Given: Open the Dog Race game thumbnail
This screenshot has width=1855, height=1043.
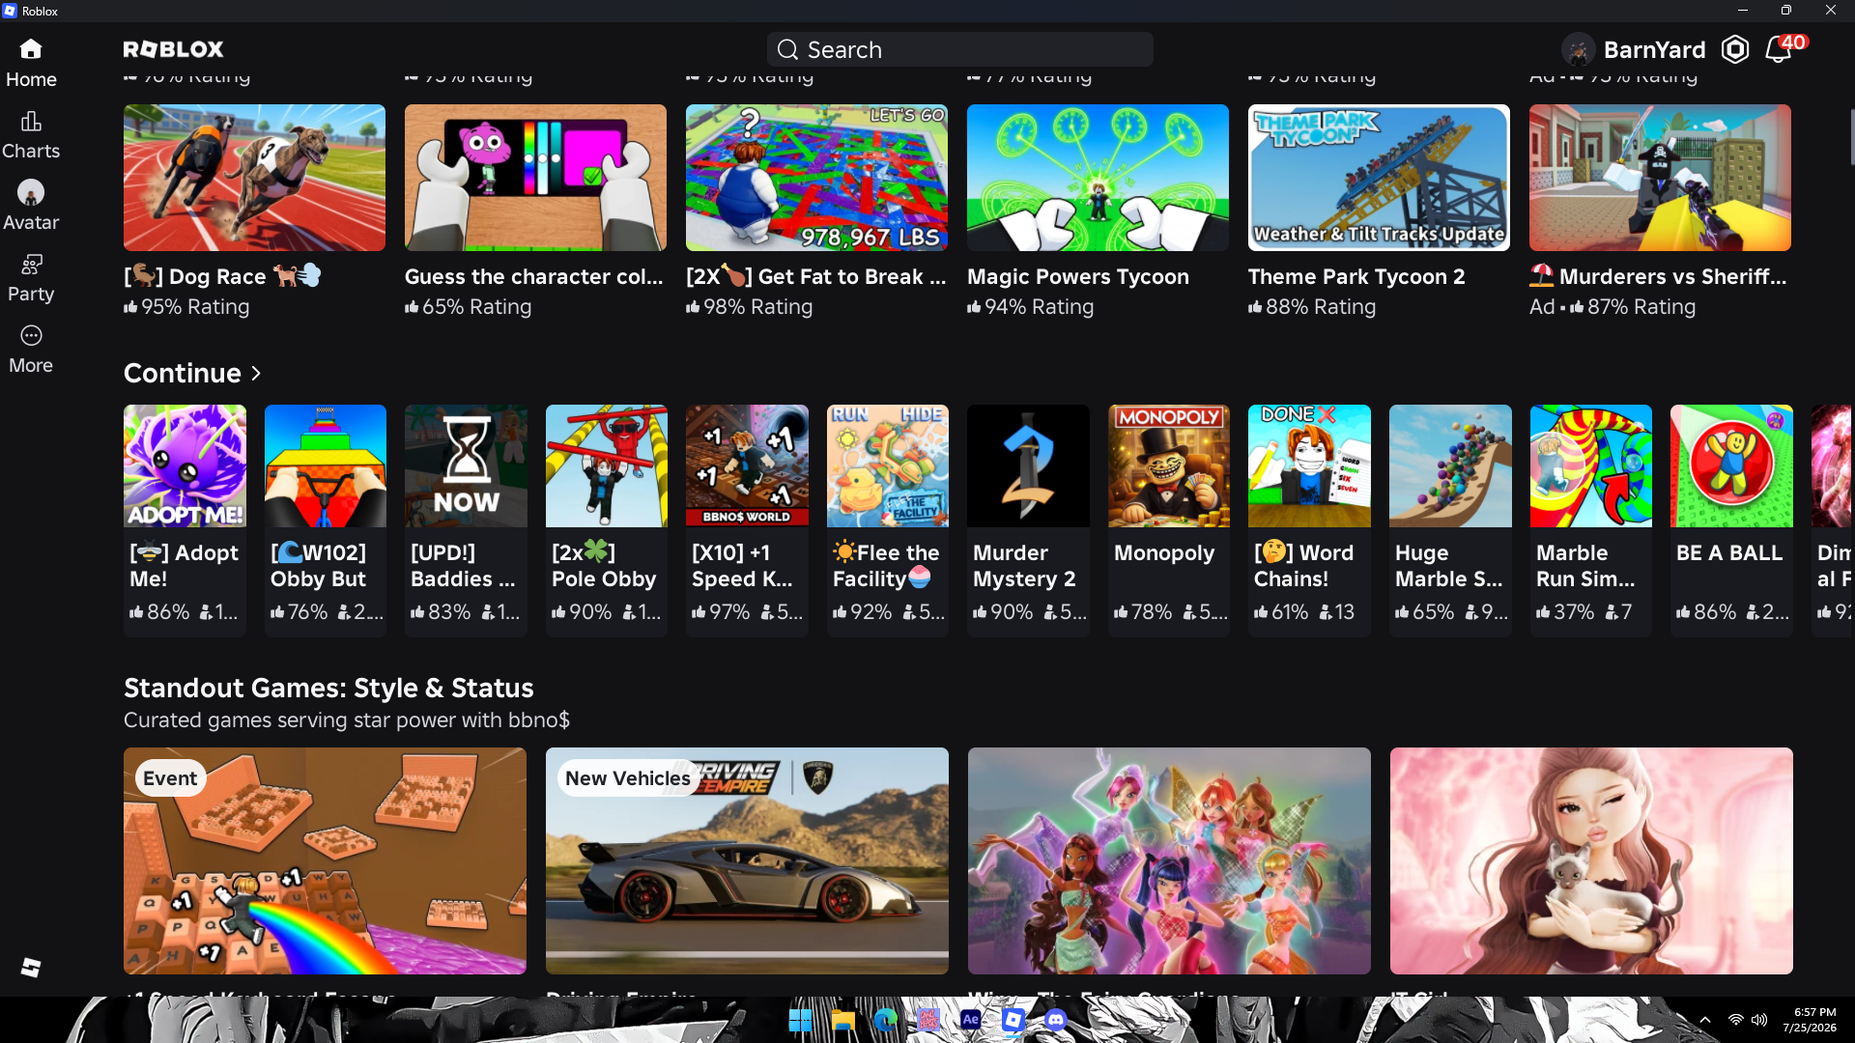Looking at the screenshot, I should (254, 178).
